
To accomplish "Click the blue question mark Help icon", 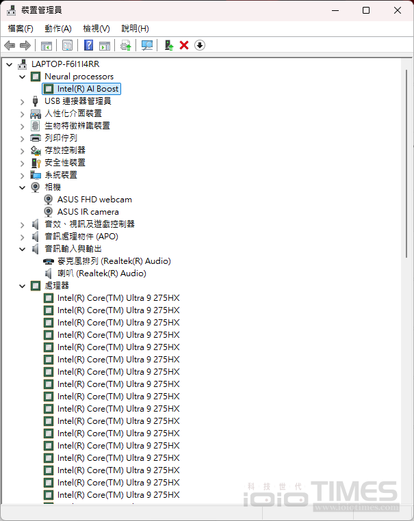I will coord(88,45).
